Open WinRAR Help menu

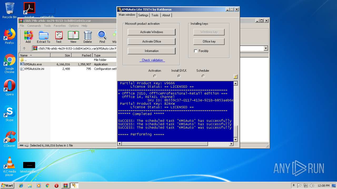pos(84,26)
